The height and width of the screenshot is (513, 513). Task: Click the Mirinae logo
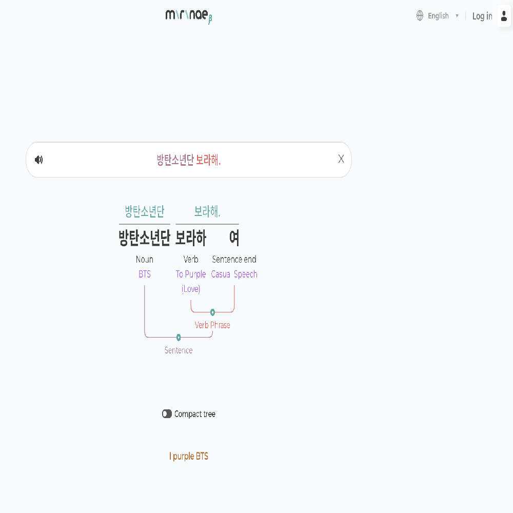[188, 16]
